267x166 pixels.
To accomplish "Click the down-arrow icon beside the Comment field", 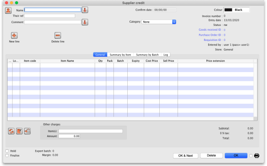I will [x=85, y=22].
